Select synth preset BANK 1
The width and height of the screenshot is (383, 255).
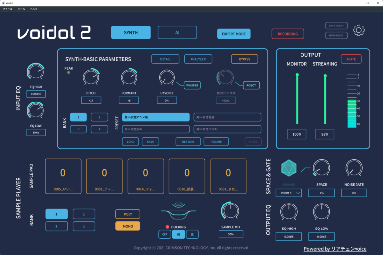pyautogui.click(x=79, y=117)
